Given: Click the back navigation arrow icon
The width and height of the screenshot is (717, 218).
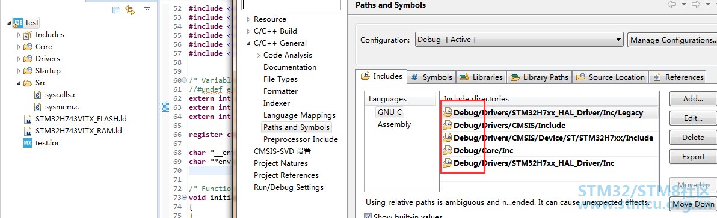Looking at the screenshot, I should tap(672, 5).
